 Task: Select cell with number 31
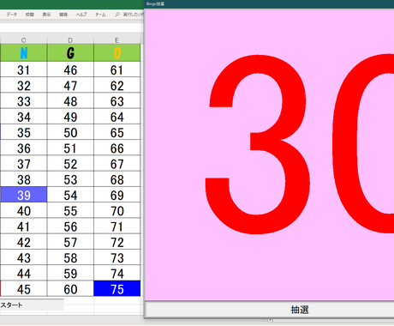[x=24, y=70]
